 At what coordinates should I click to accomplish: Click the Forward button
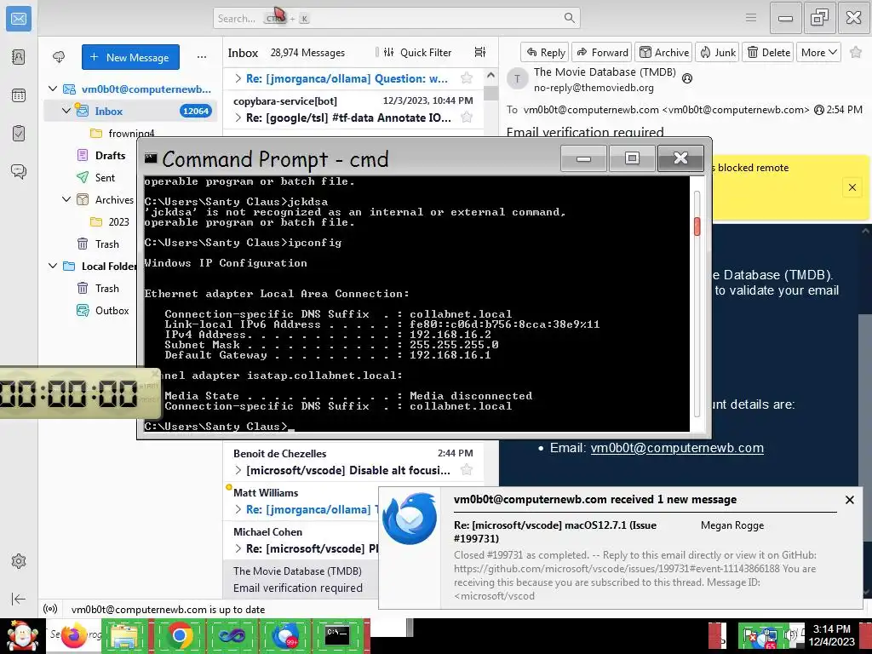point(602,52)
